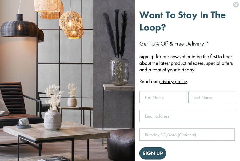Select the white textured vase on coffee table
Viewport: 240px width, 161px height.
point(53,119)
